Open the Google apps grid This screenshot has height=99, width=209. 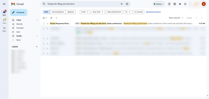[185, 4]
